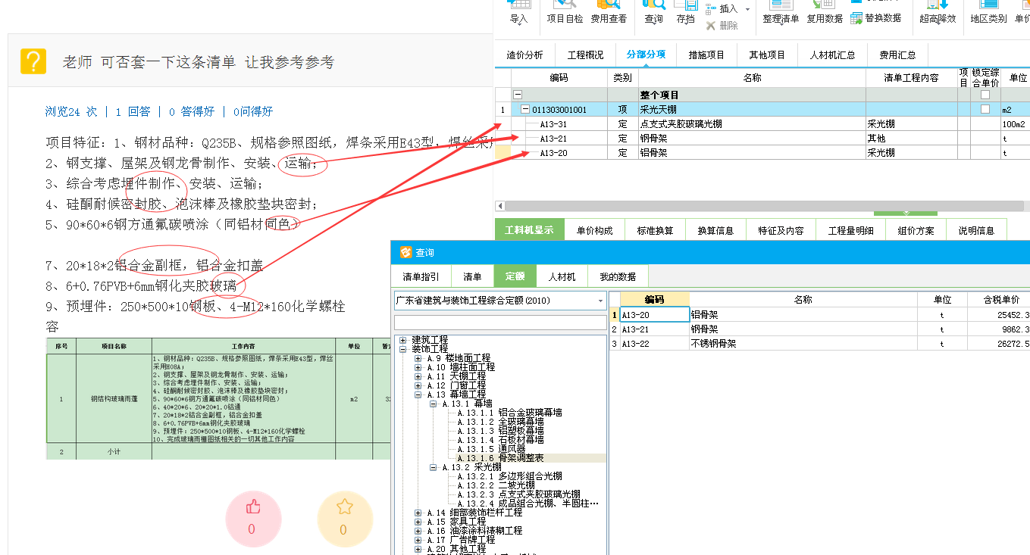Click the 1 回答 answers link
1030x555 pixels.
coord(133,111)
